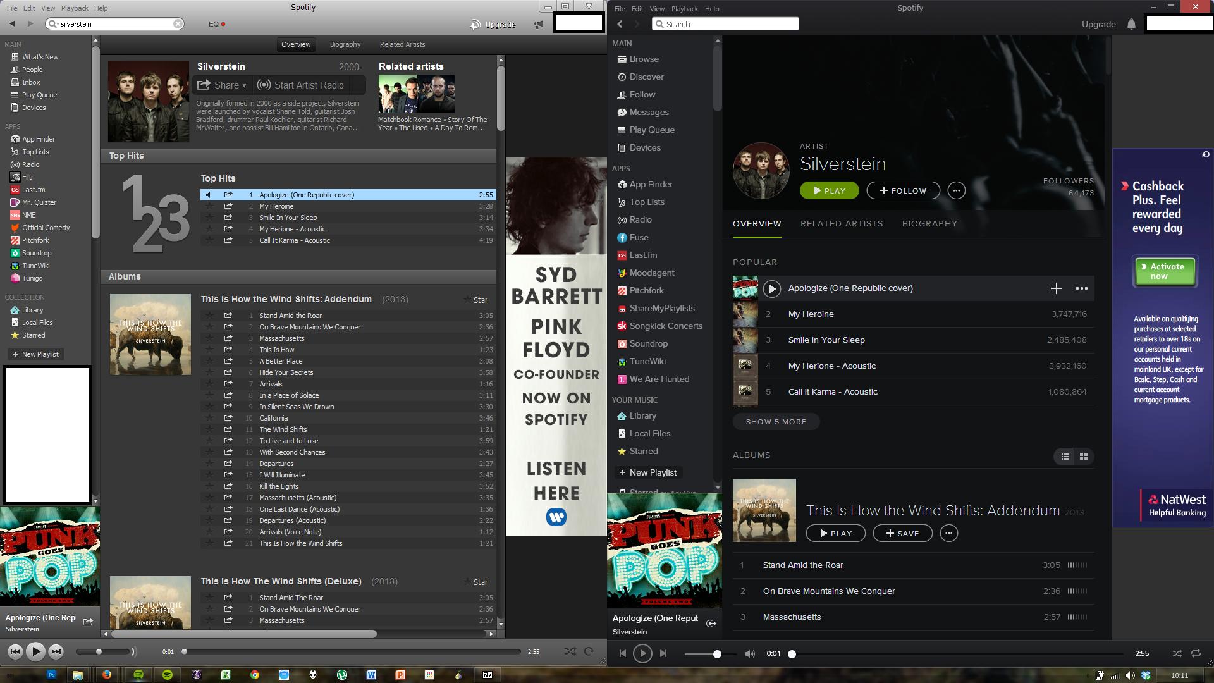The width and height of the screenshot is (1214, 683).
Task: Open File menu in left Spotify
Action: click(x=12, y=8)
